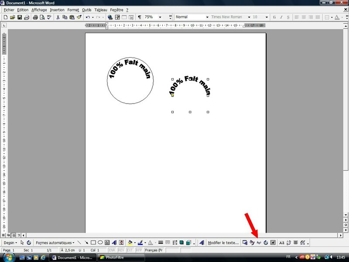This screenshot has width=349, height=262.
Task: Toggle show paragraph marks (¶)
Action: pyautogui.click(x=139, y=17)
